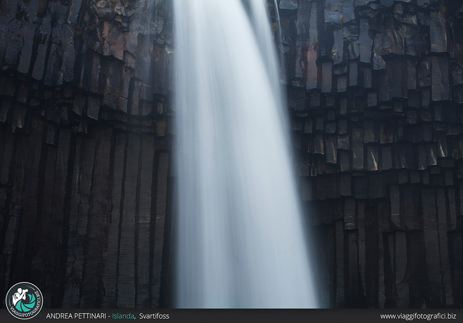Open the www.viaggifotografici.biz URL text
Viewport: 463px width, 323px height.
(x=418, y=316)
